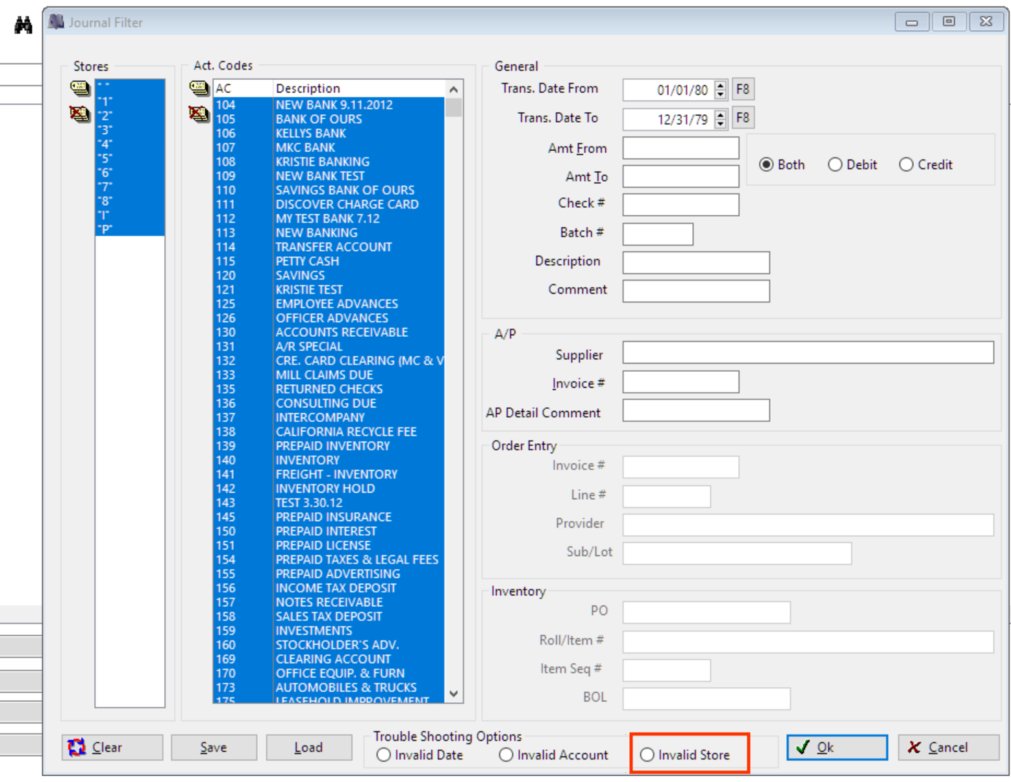This screenshot has width=1011, height=782.
Task: Click F8 beside Trans. Date To
Action: [743, 117]
